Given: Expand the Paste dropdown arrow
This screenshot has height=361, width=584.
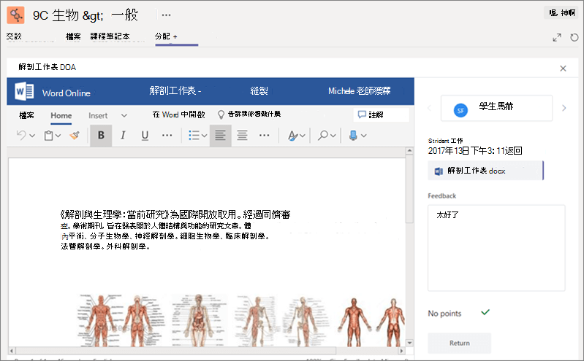Looking at the screenshot, I should pyautogui.click(x=58, y=136).
